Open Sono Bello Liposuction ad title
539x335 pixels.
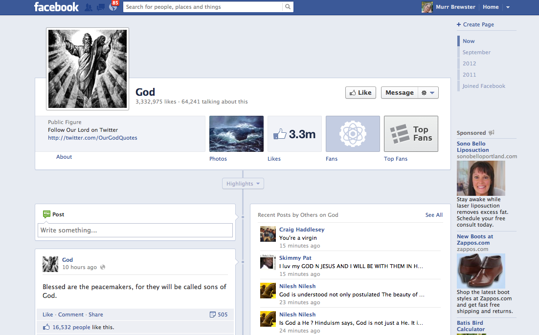point(472,147)
